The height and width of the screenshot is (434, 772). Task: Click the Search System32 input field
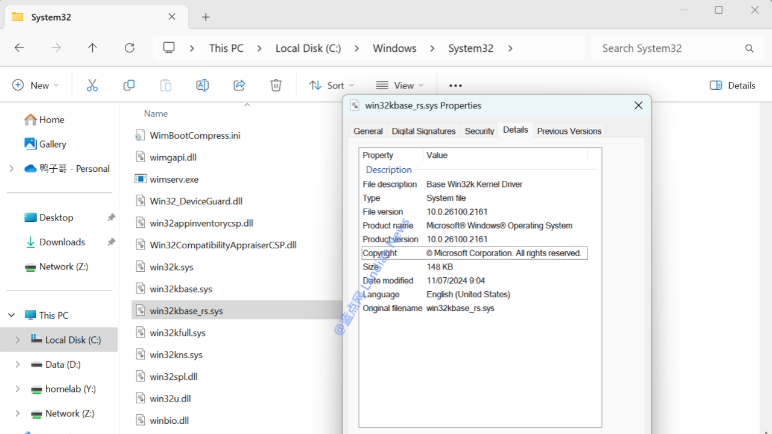click(x=669, y=48)
